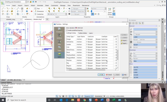Confirm settings with the OK button

101,75
